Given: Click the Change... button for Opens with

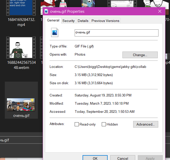Looking at the screenshot, I should pyautogui.click(x=140, y=55).
